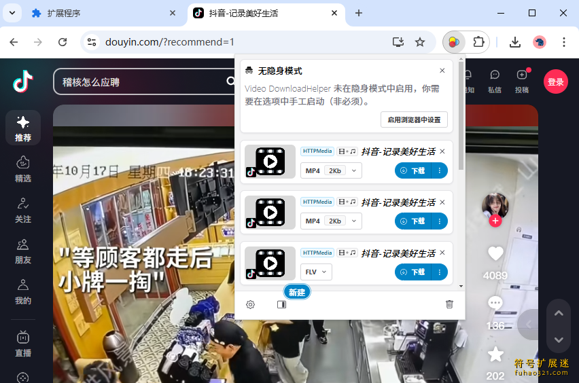
Task: Expand first MP4 2Kb quality dropdown
Action: [x=331, y=170]
